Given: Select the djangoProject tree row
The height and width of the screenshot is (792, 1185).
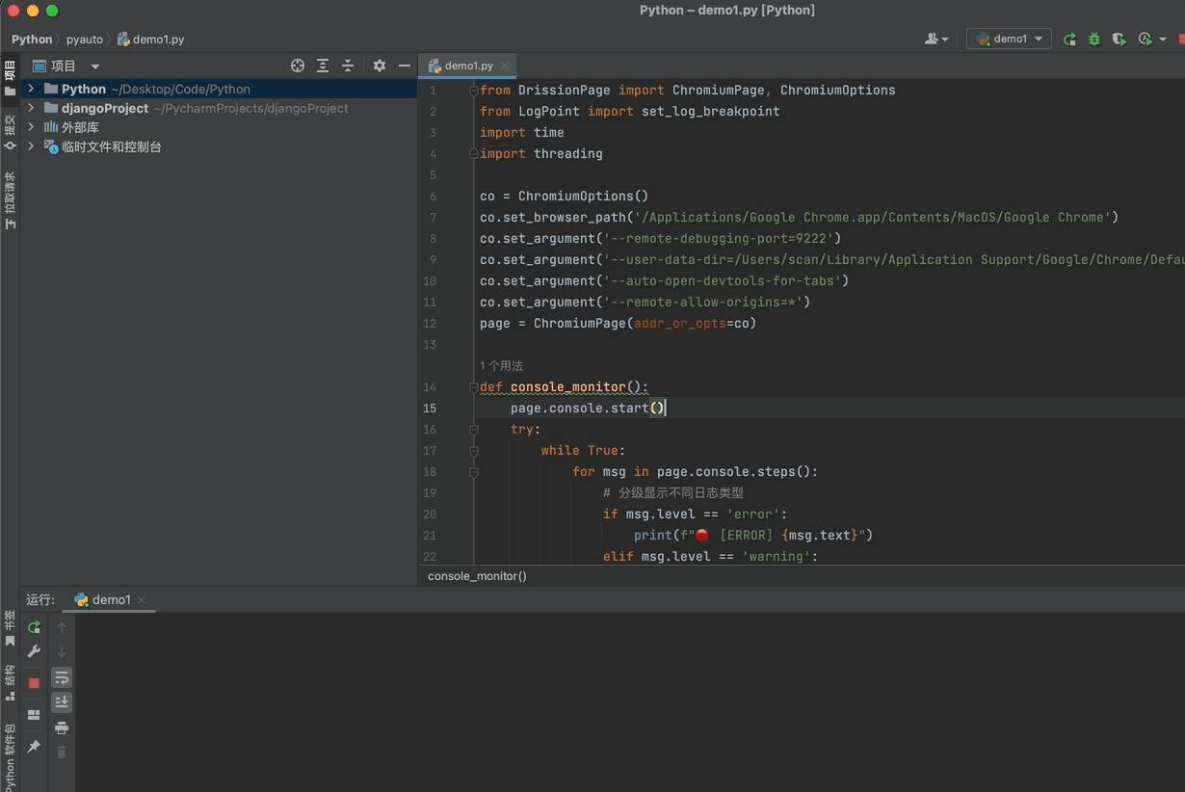Looking at the screenshot, I should 219,108.
